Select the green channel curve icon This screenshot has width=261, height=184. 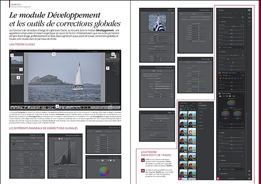pyautogui.click(x=67, y=139)
